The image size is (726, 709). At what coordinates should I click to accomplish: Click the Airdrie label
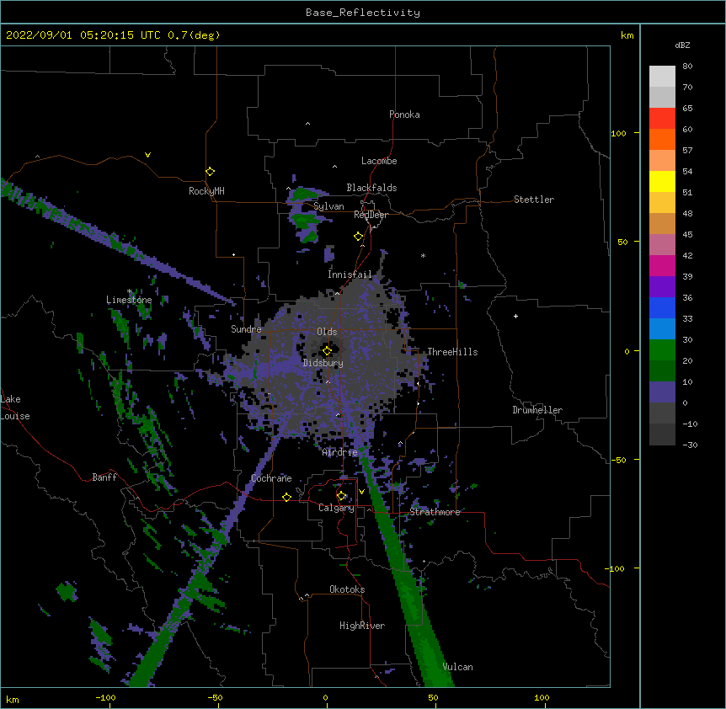click(340, 452)
